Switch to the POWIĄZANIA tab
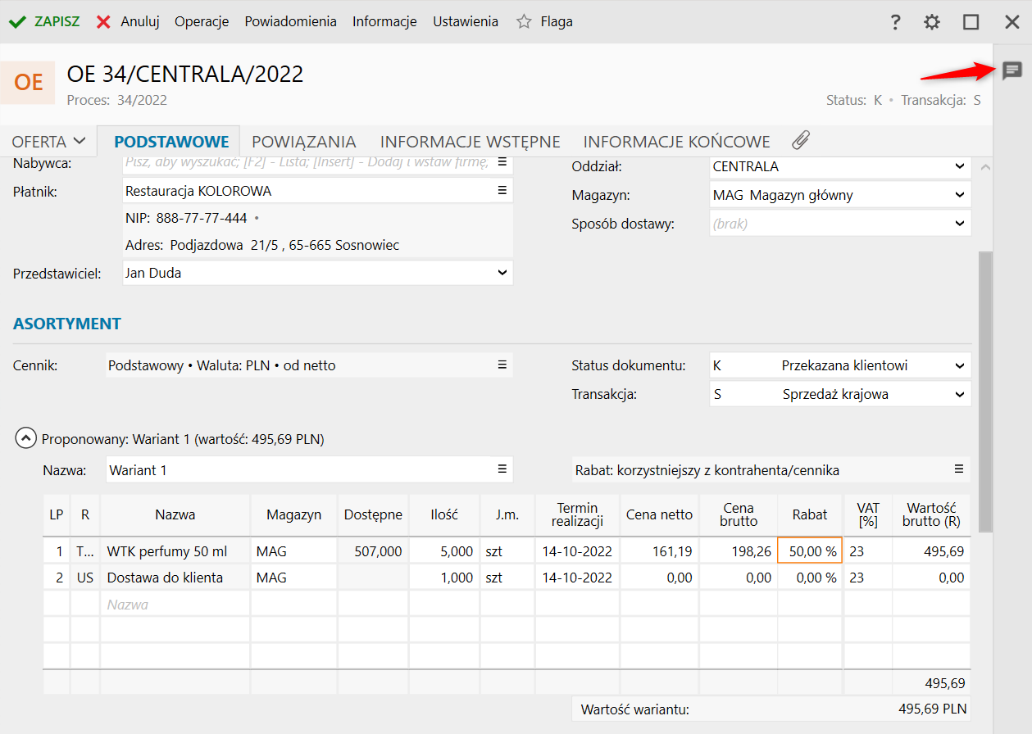1032x734 pixels. point(303,142)
